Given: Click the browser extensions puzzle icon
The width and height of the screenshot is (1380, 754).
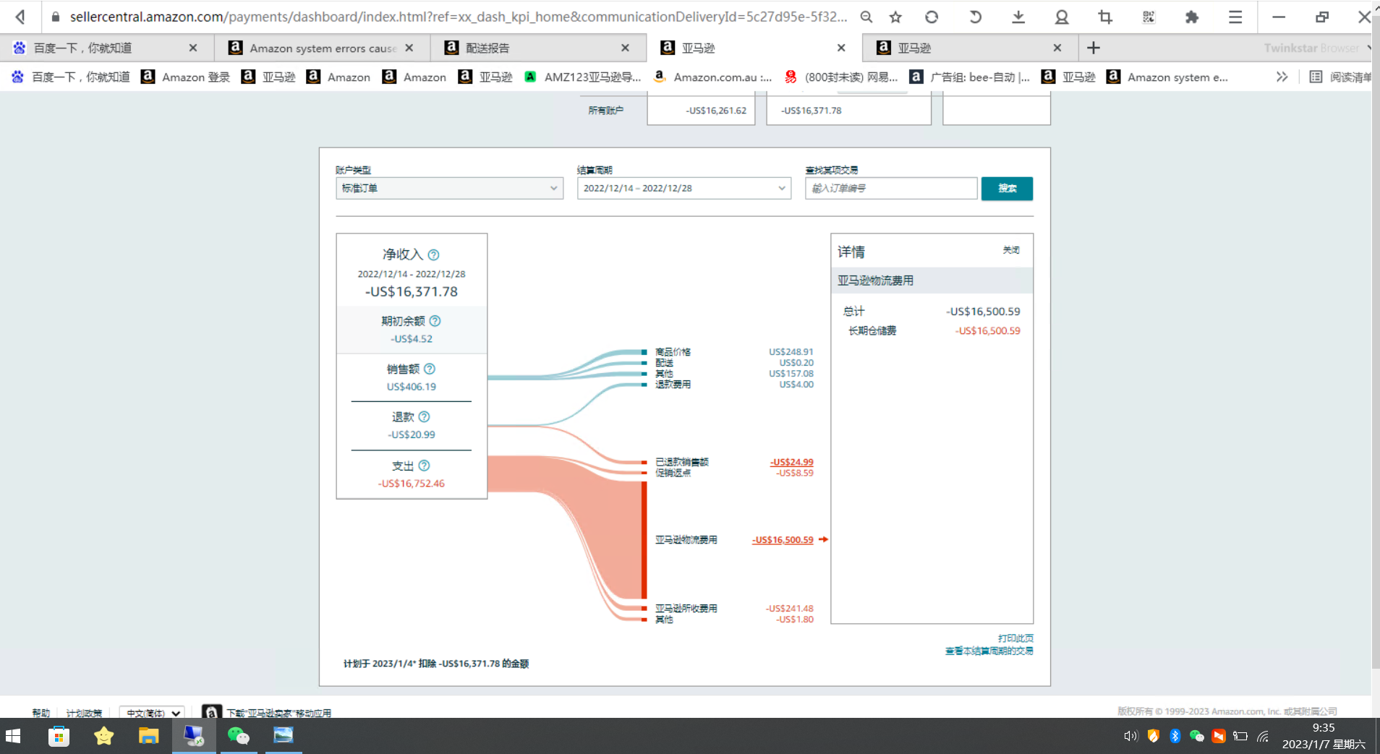Looking at the screenshot, I should [1191, 17].
